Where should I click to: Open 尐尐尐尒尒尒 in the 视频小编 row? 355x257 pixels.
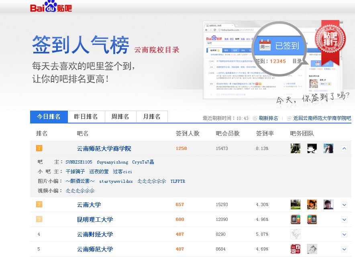[x=80, y=191]
